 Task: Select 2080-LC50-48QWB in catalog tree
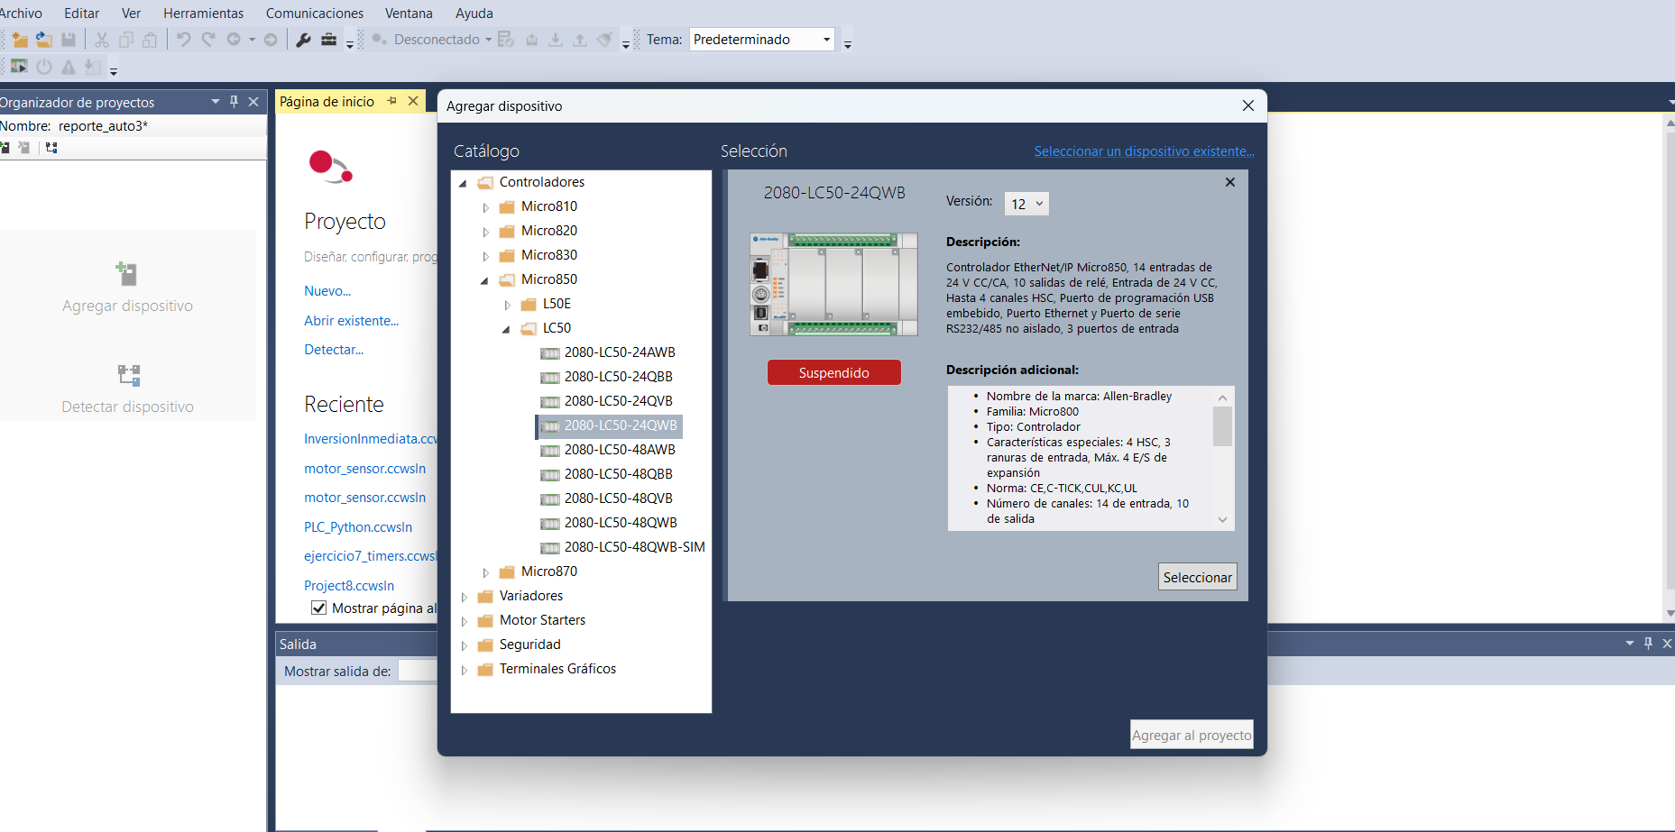point(620,523)
